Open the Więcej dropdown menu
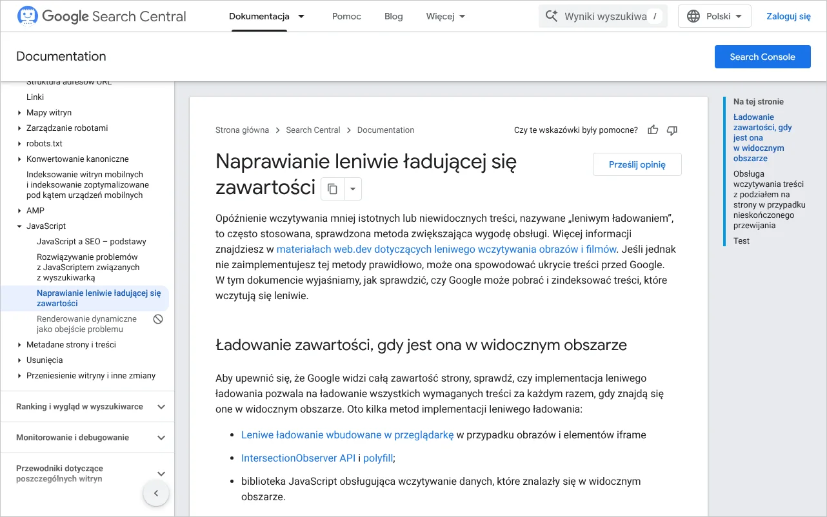 point(446,16)
